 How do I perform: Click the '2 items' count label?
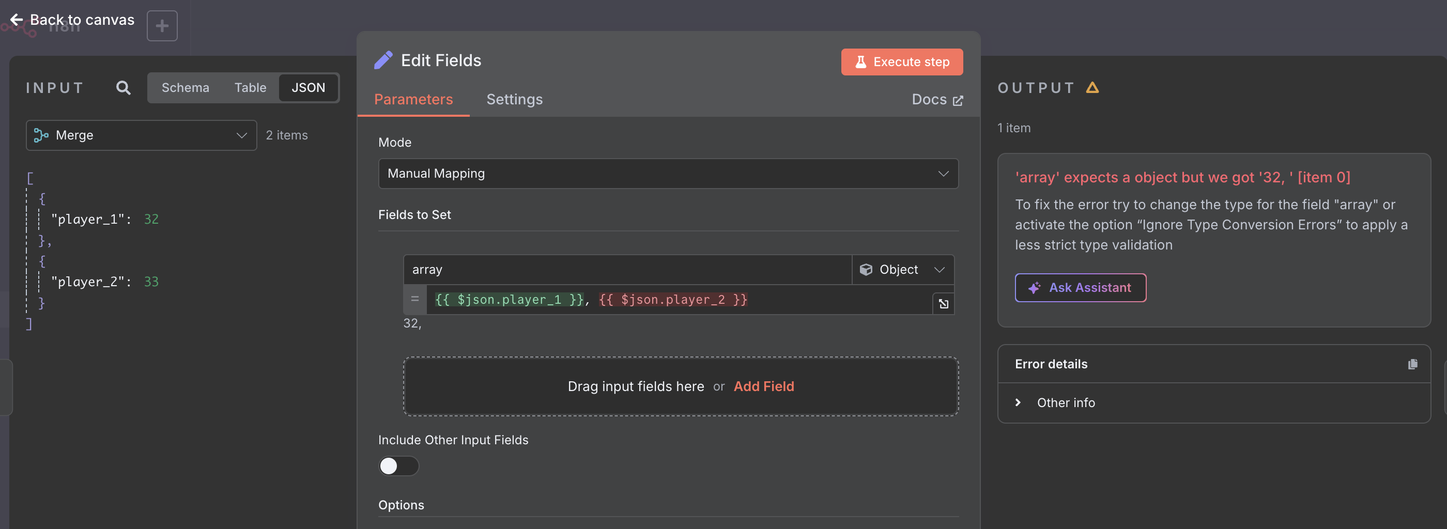click(286, 135)
